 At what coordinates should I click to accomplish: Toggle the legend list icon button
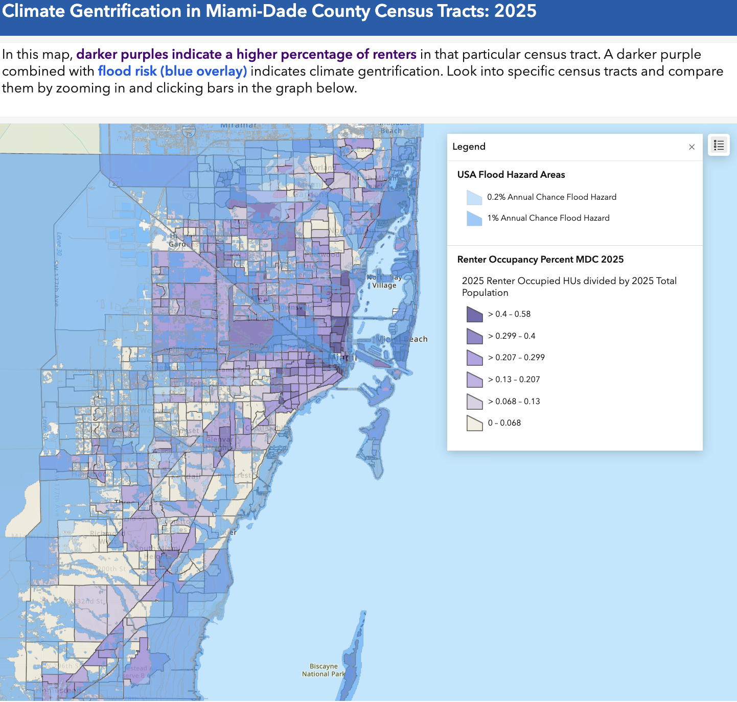(719, 145)
